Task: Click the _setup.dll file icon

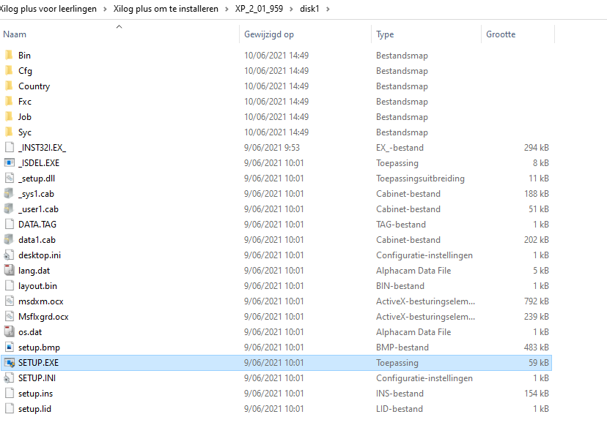Action: click(x=10, y=178)
